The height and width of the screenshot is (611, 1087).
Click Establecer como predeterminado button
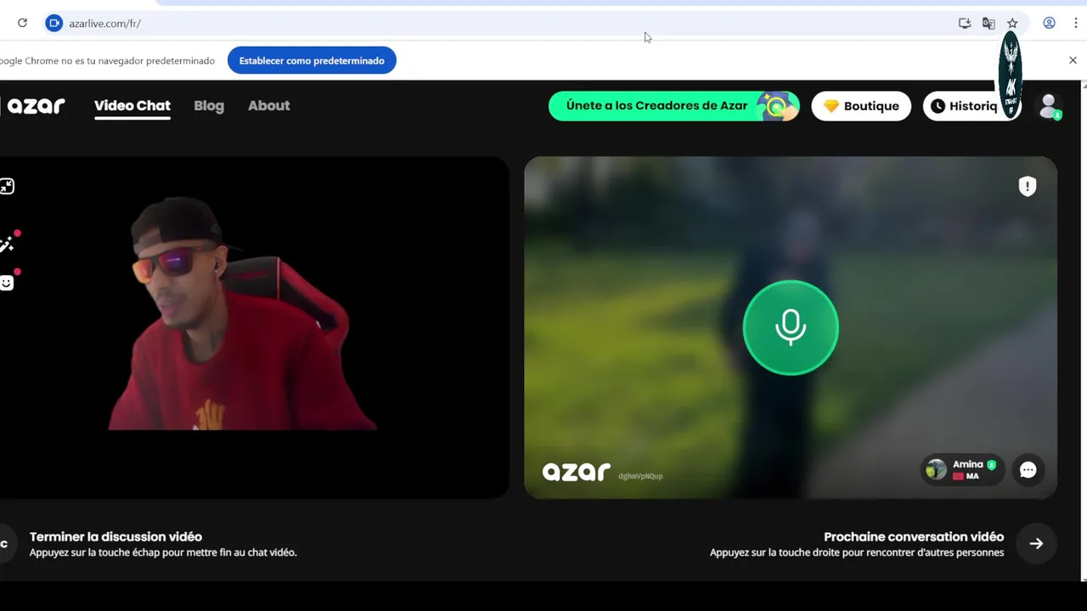pos(312,60)
